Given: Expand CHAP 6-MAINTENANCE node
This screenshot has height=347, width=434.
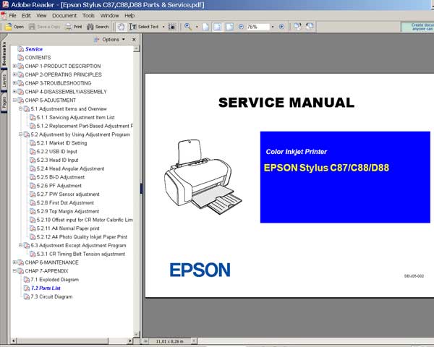Looking at the screenshot, I should [x=14, y=262].
